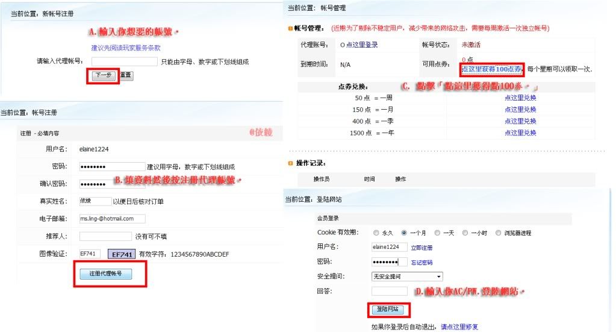616x332 pixels.
Task: Click the 请点这里修复 link
Action: pos(459,327)
